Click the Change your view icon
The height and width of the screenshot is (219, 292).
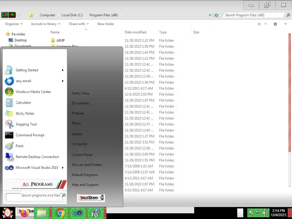[259, 24]
